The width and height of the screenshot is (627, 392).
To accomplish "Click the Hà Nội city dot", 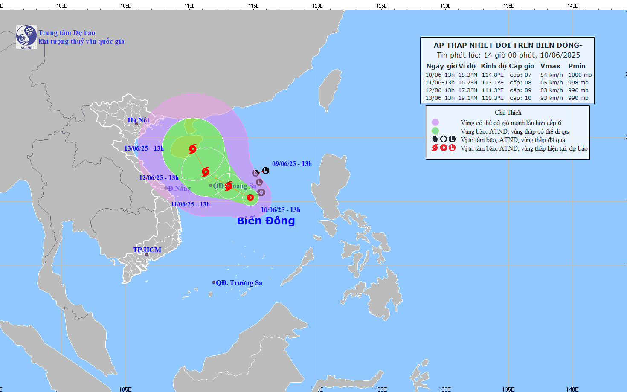I will click(136, 124).
